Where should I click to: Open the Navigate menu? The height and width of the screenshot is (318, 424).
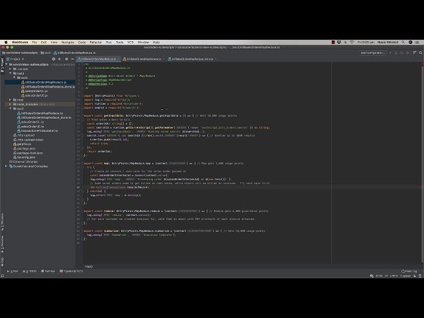click(68, 42)
